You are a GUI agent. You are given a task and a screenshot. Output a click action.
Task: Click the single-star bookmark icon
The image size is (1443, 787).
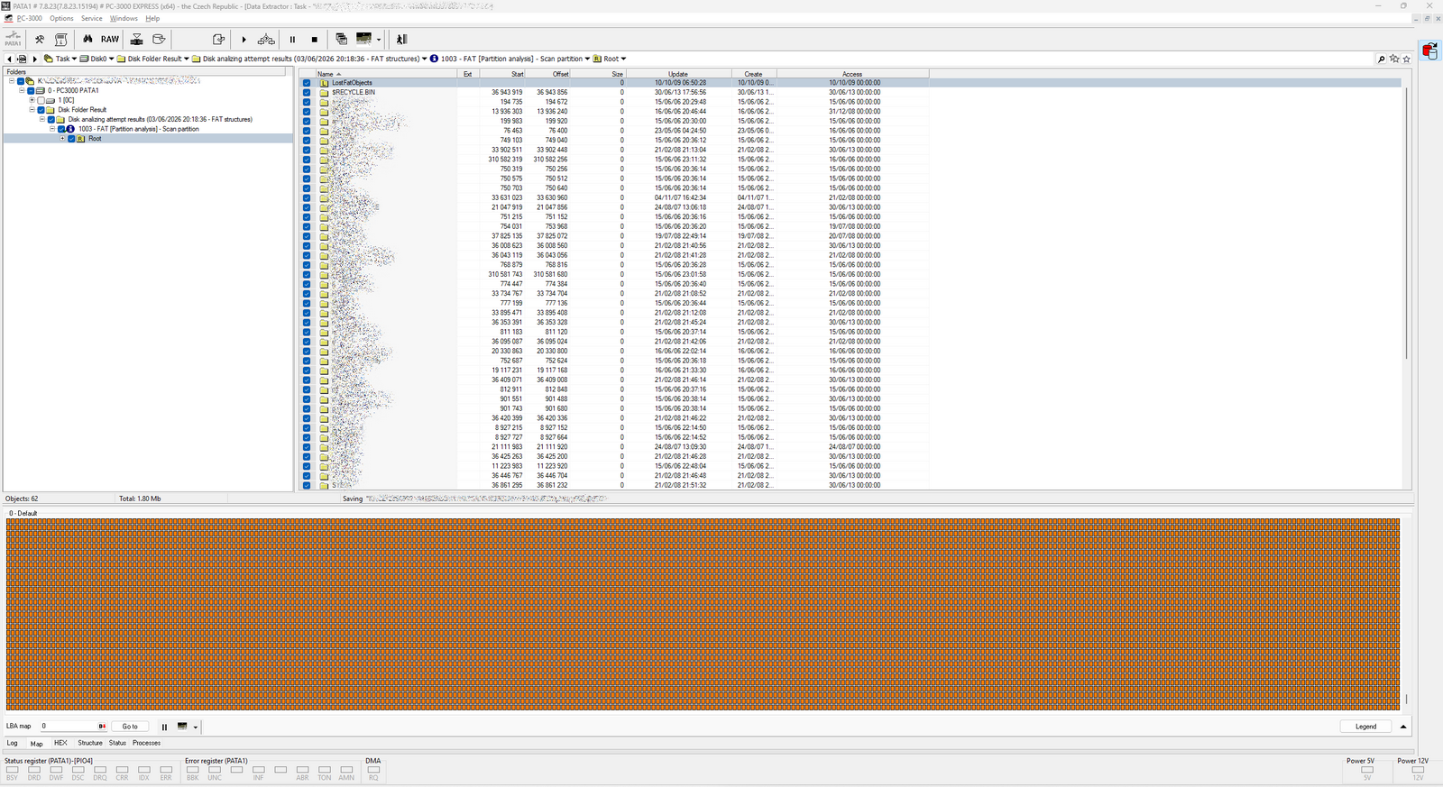pyautogui.click(x=1406, y=59)
